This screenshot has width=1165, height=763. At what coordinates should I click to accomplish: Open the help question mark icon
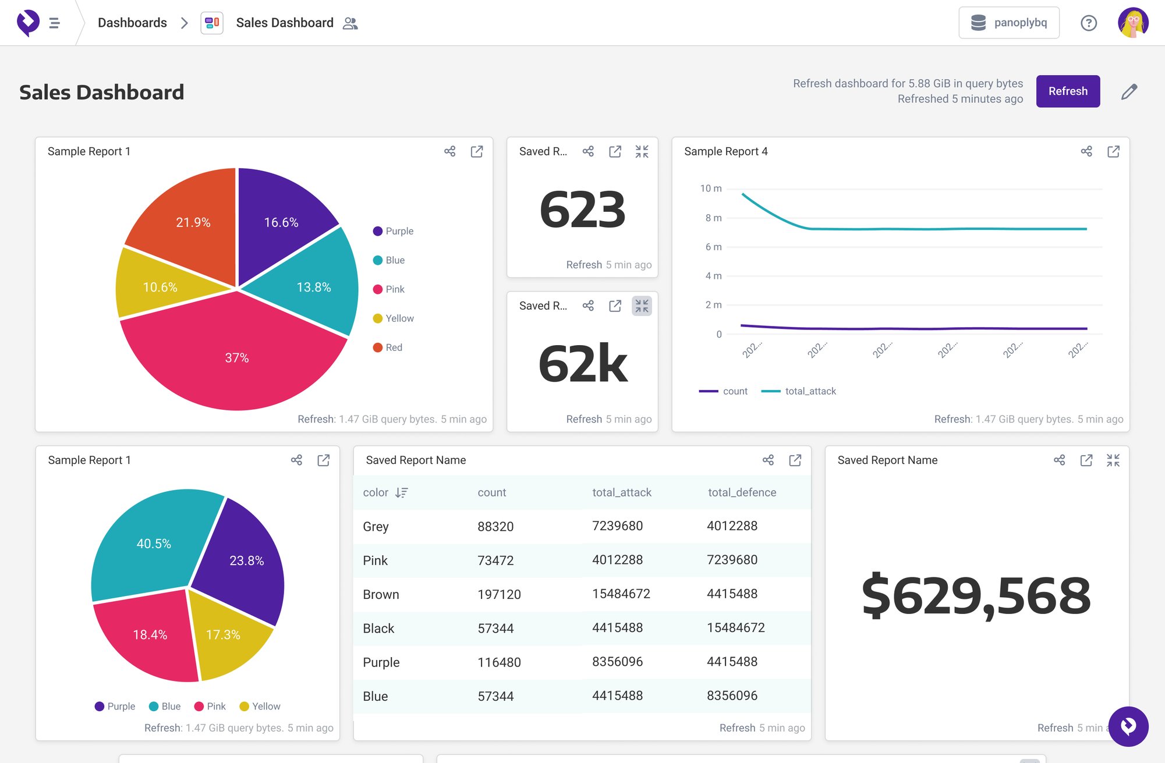[1089, 23]
